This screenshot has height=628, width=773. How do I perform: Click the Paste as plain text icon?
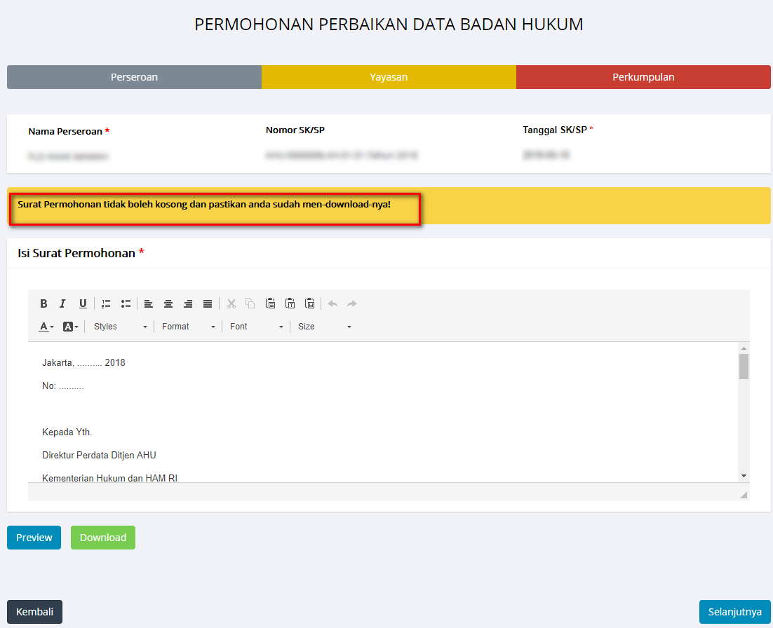[290, 303]
